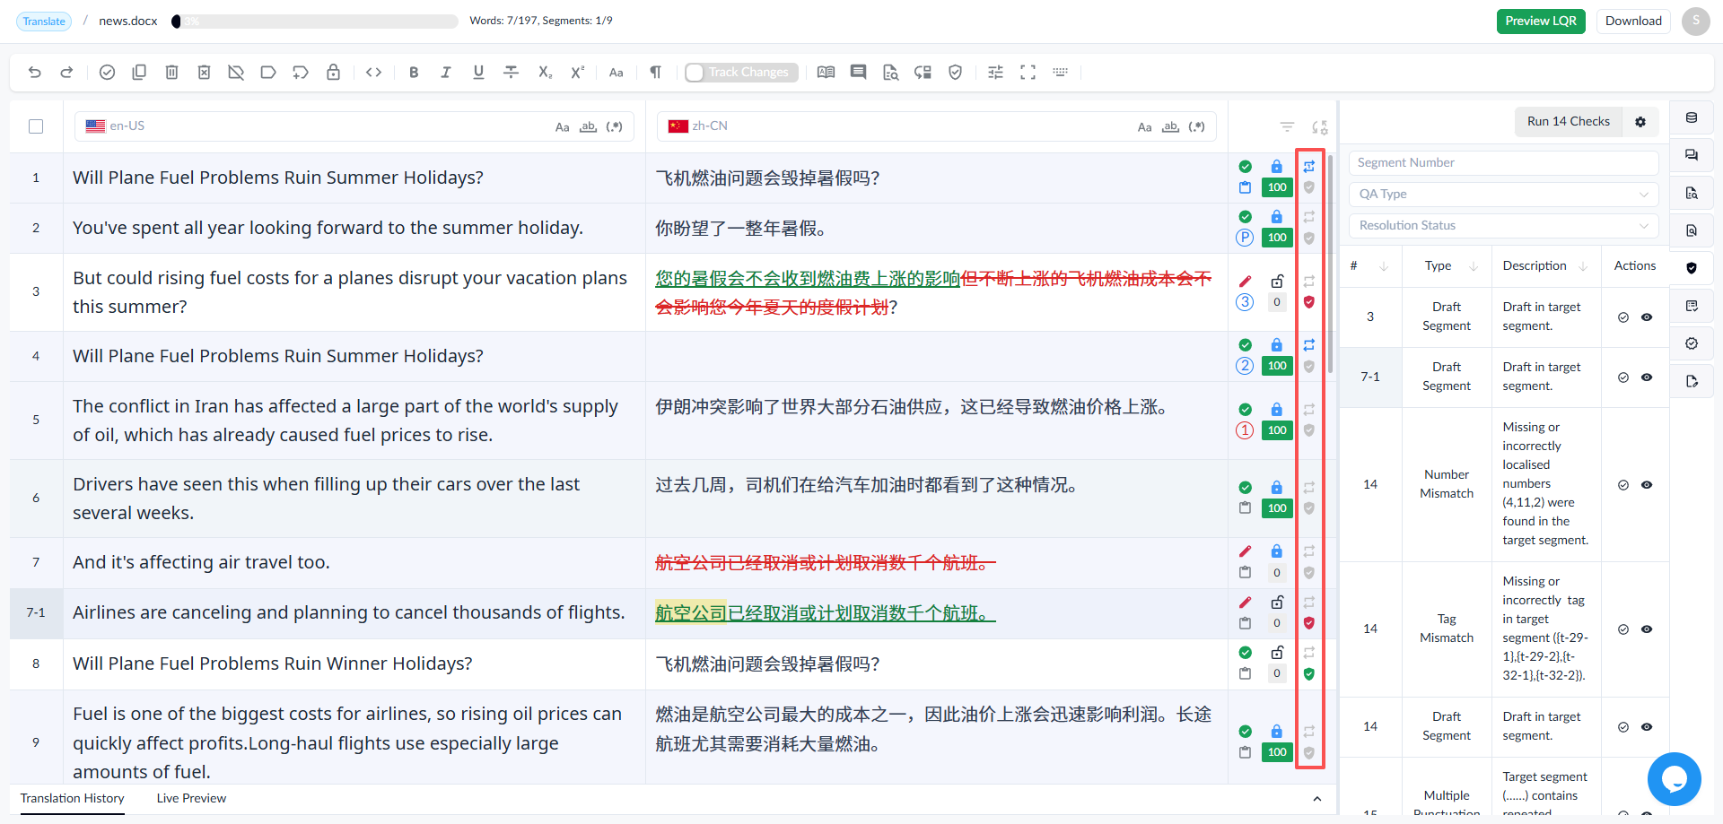Click the toolbar fullscreen expand icon
This screenshot has height=824, width=1723.
1028,73
